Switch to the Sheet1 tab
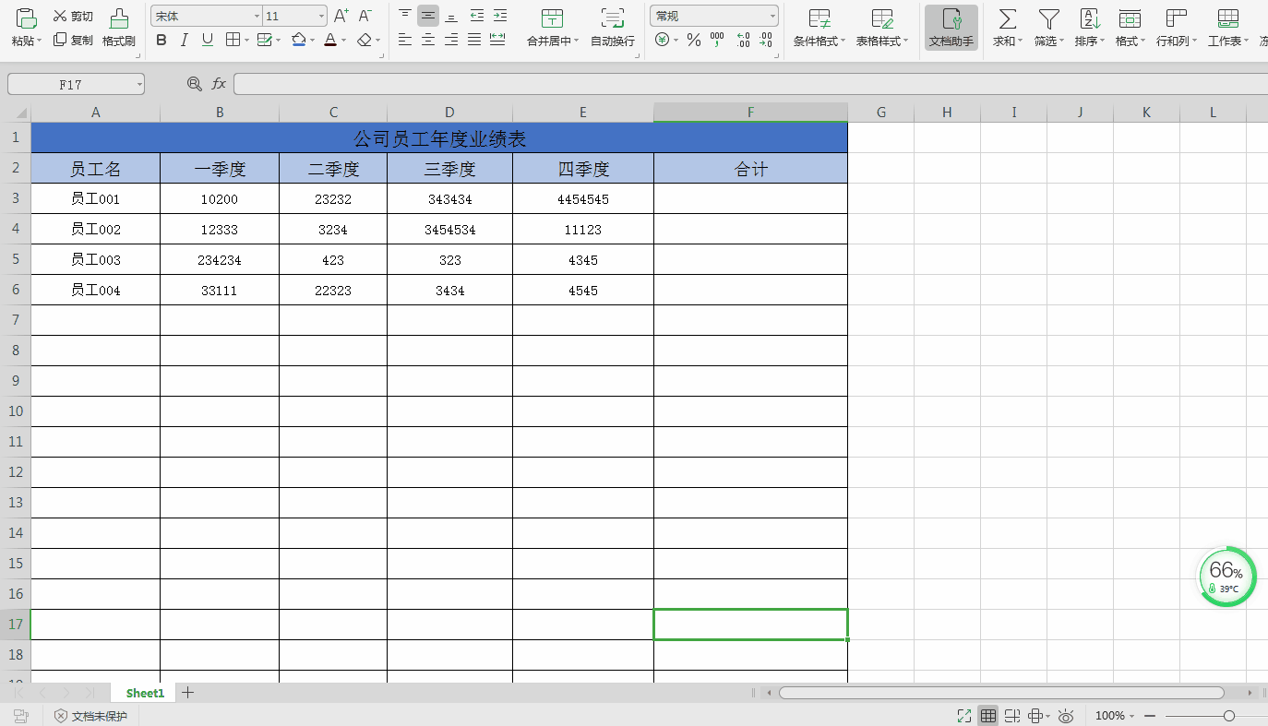Screen dimensions: 1268x726 click(145, 693)
